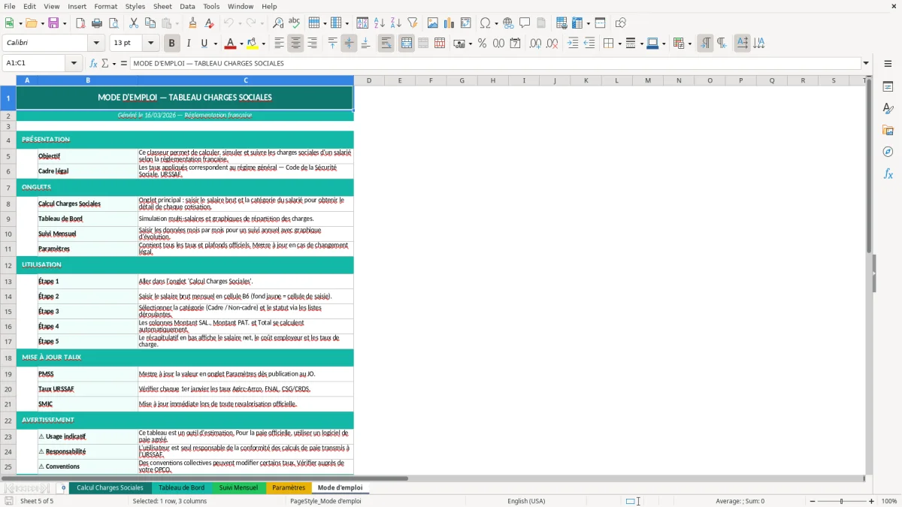
Task: Toggle Wrap Text button
Action: tap(386, 44)
